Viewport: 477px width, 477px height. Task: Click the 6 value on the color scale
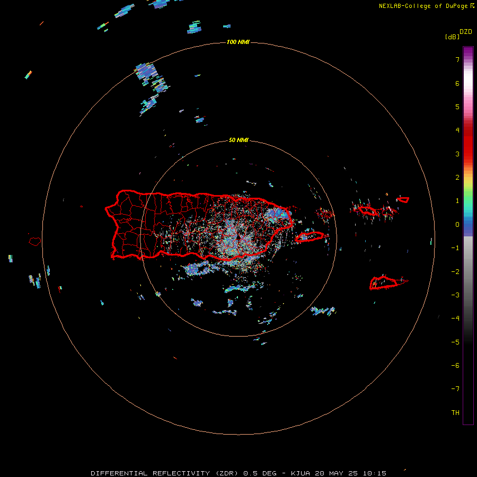[457, 83]
